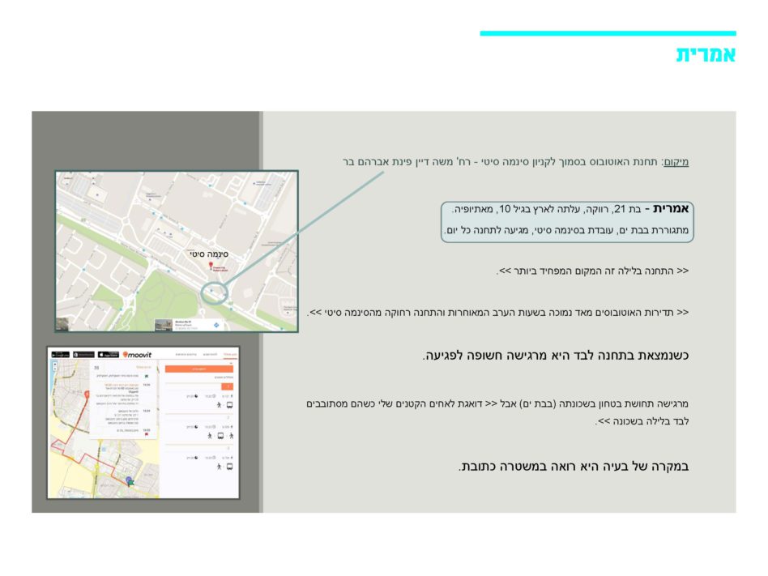The width and height of the screenshot is (768, 576).
Task: Open the middle tab in Moovit header
Action: (x=209, y=355)
